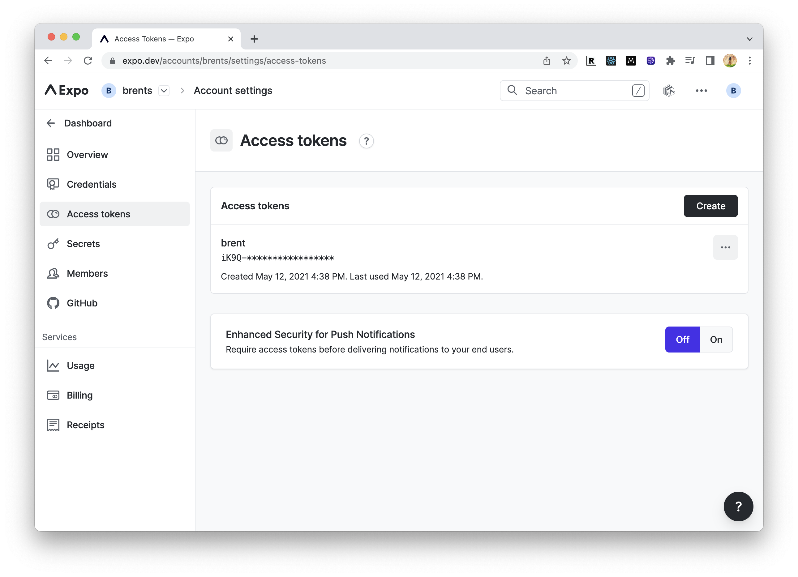The image size is (798, 577).
Task: Open Members in the sidebar
Action: (x=115, y=273)
